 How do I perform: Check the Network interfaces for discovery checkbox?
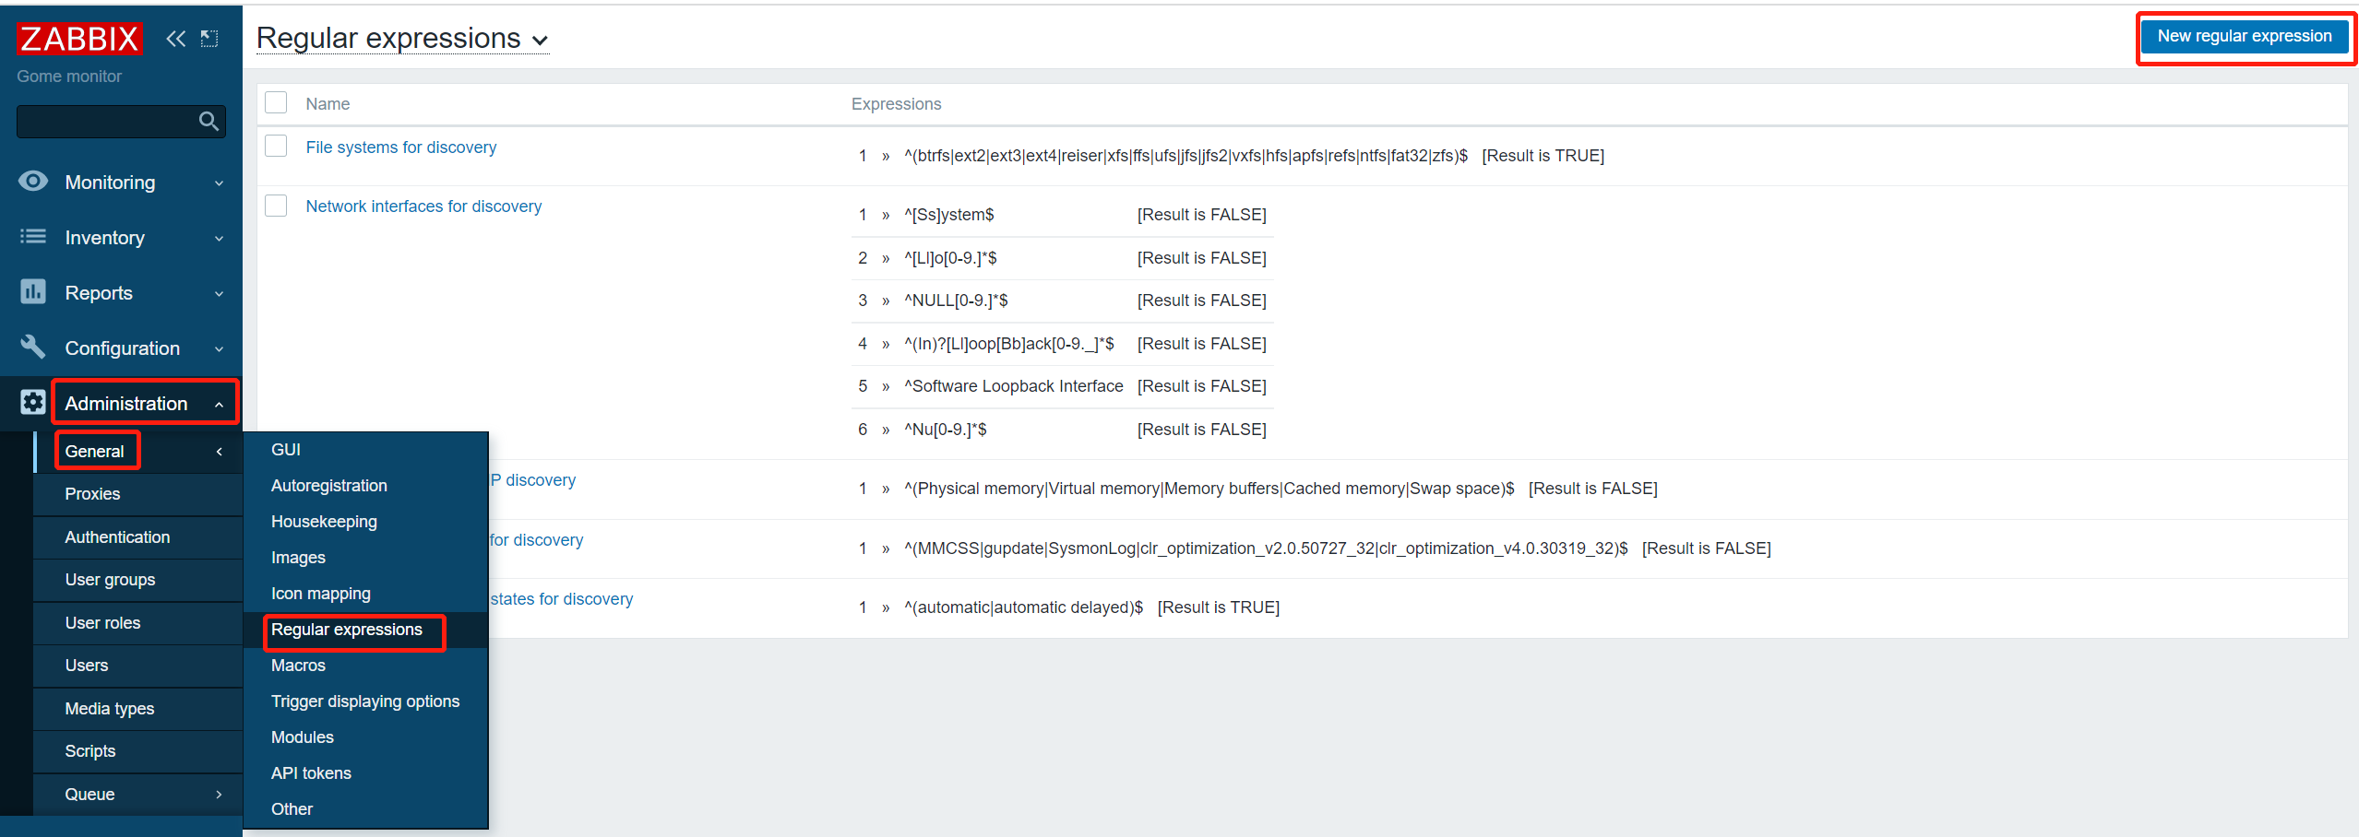(276, 205)
